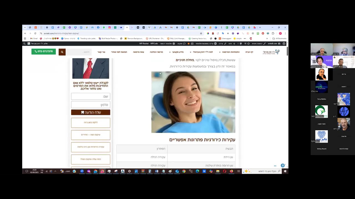Bookmark this page with the star icon

201,33
